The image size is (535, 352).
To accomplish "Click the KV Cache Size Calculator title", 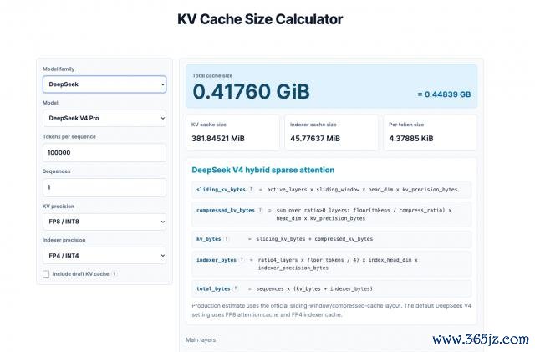I will 260,19.
